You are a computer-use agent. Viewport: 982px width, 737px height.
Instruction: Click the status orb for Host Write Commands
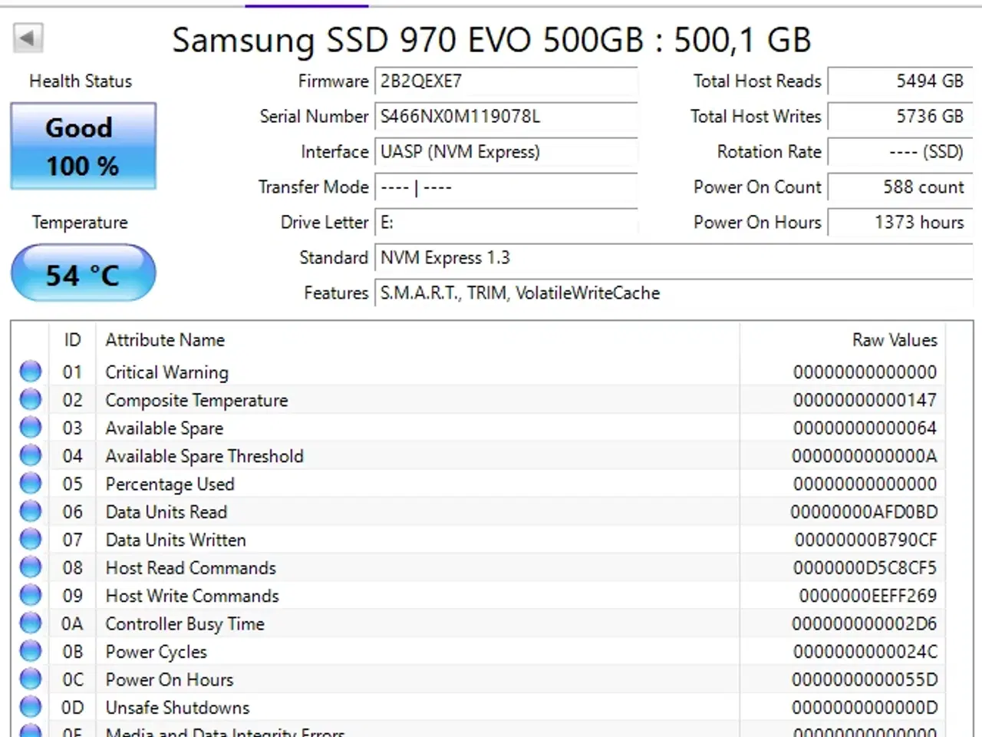[x=31, y=595]
